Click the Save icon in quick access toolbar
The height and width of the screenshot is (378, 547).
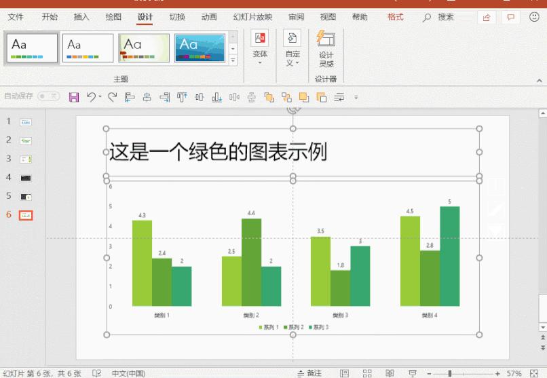click(73, 97)
